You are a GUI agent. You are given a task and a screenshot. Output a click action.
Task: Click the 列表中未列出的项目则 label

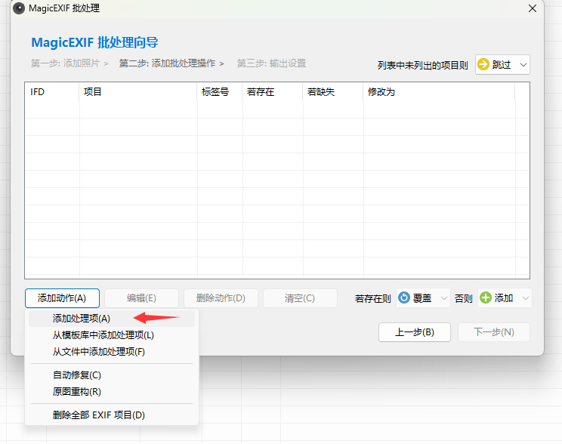click(x=422, y=65)
